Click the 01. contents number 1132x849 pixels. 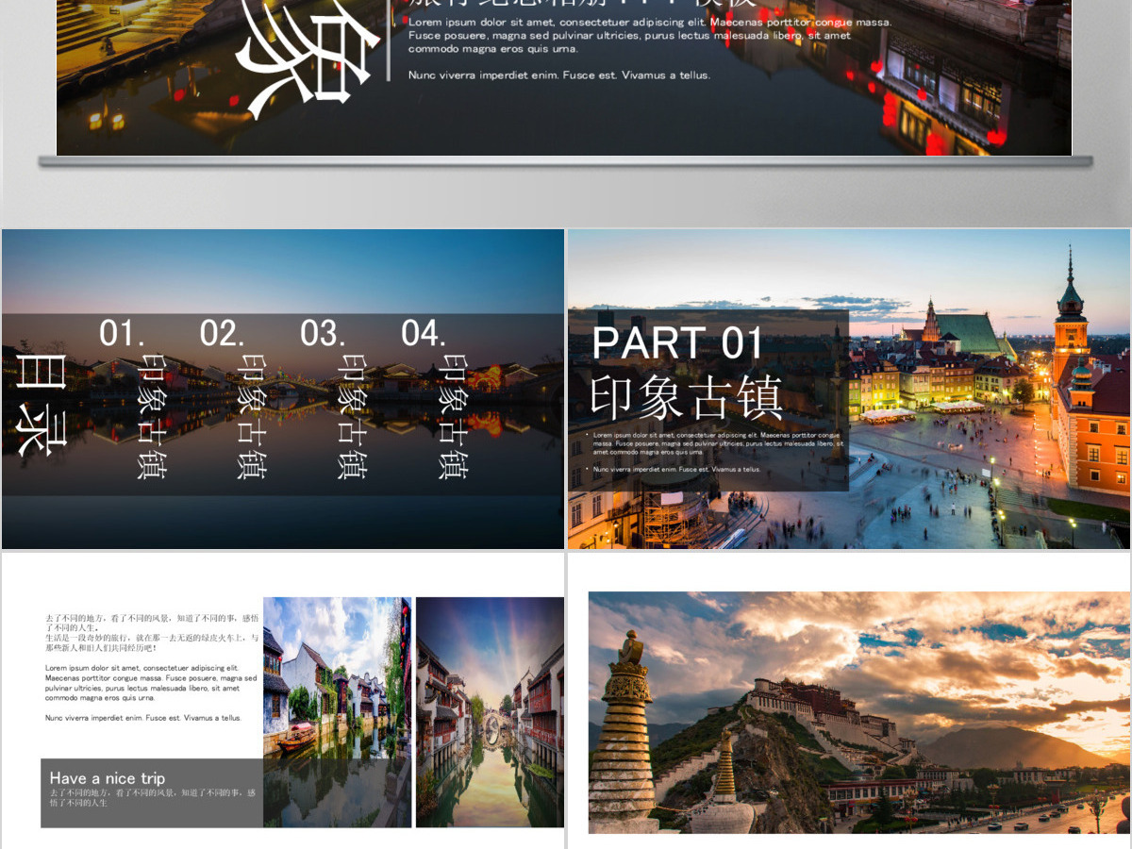(x=123, y=334)
